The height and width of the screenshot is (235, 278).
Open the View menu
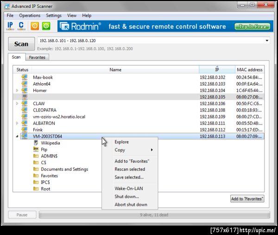(72, 16)
